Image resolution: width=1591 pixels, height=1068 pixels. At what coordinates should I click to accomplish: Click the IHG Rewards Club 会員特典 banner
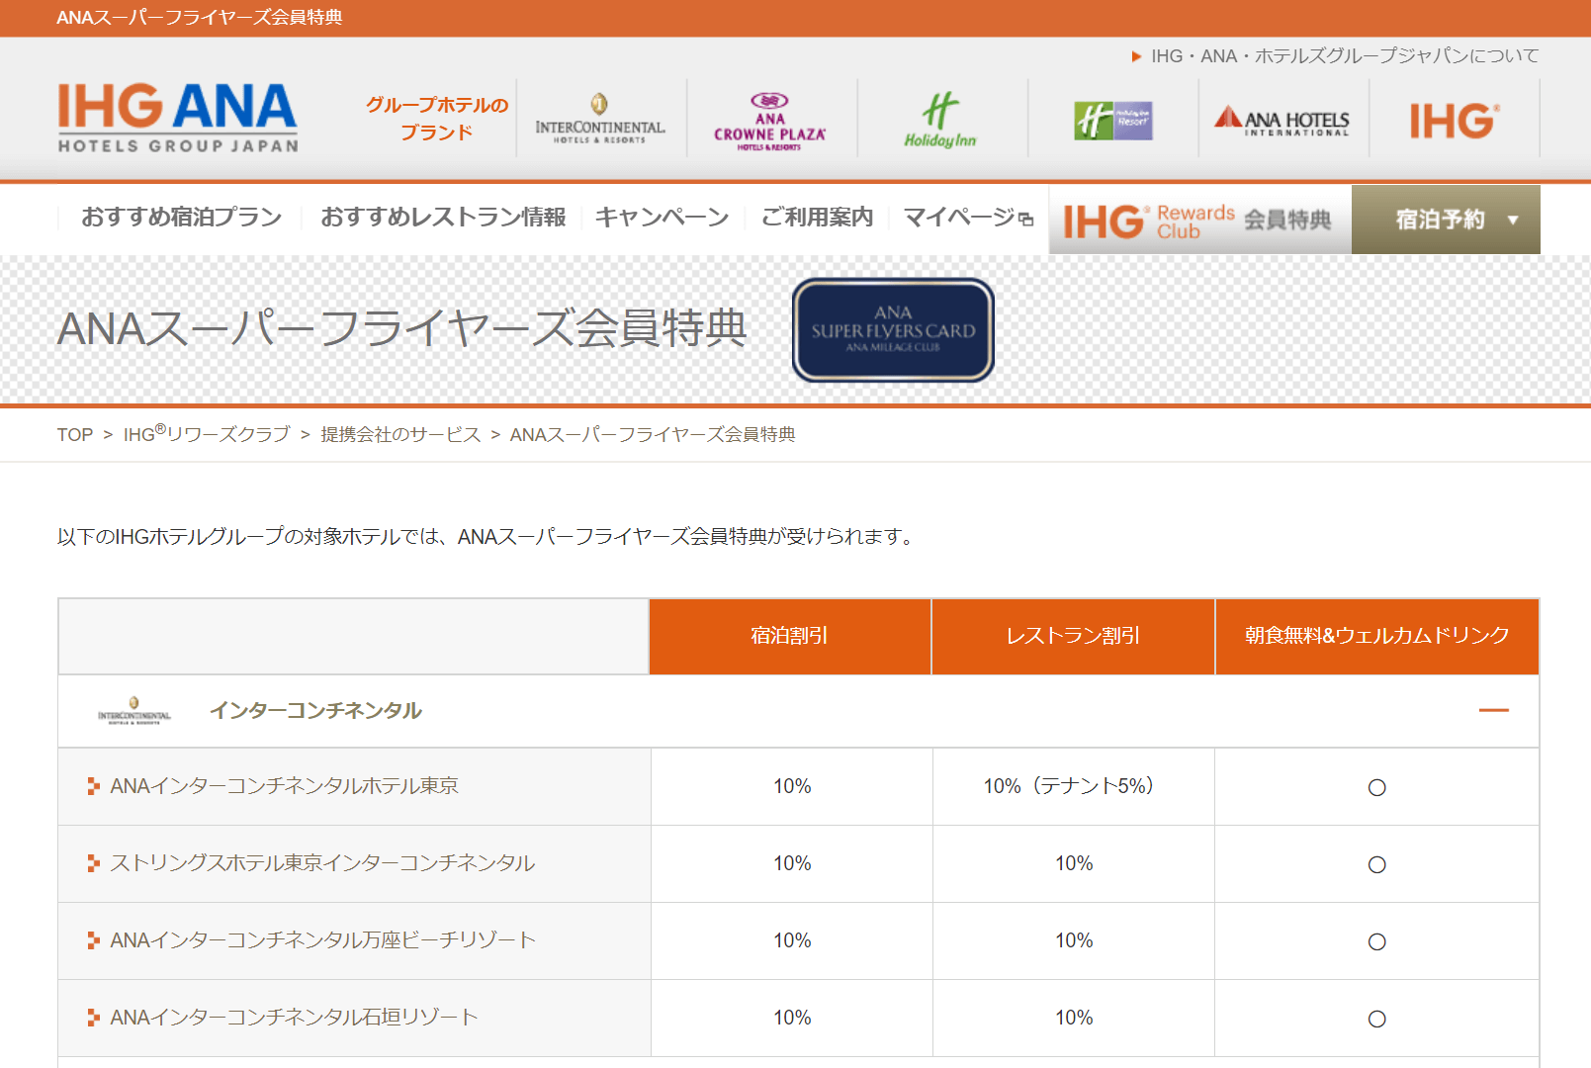click(1198, 221)
